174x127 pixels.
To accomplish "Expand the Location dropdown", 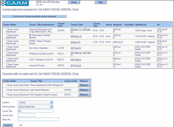I will pos(35,102).
